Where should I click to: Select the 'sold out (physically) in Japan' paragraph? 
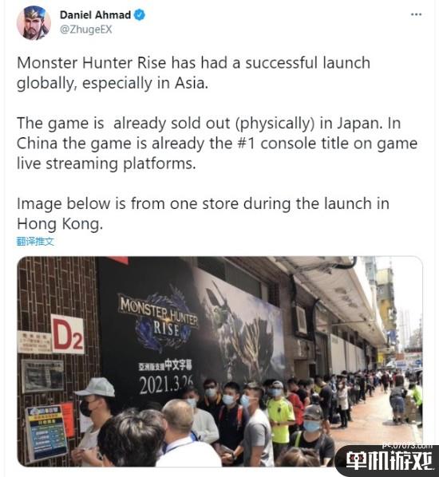click(x=217, y=144)
